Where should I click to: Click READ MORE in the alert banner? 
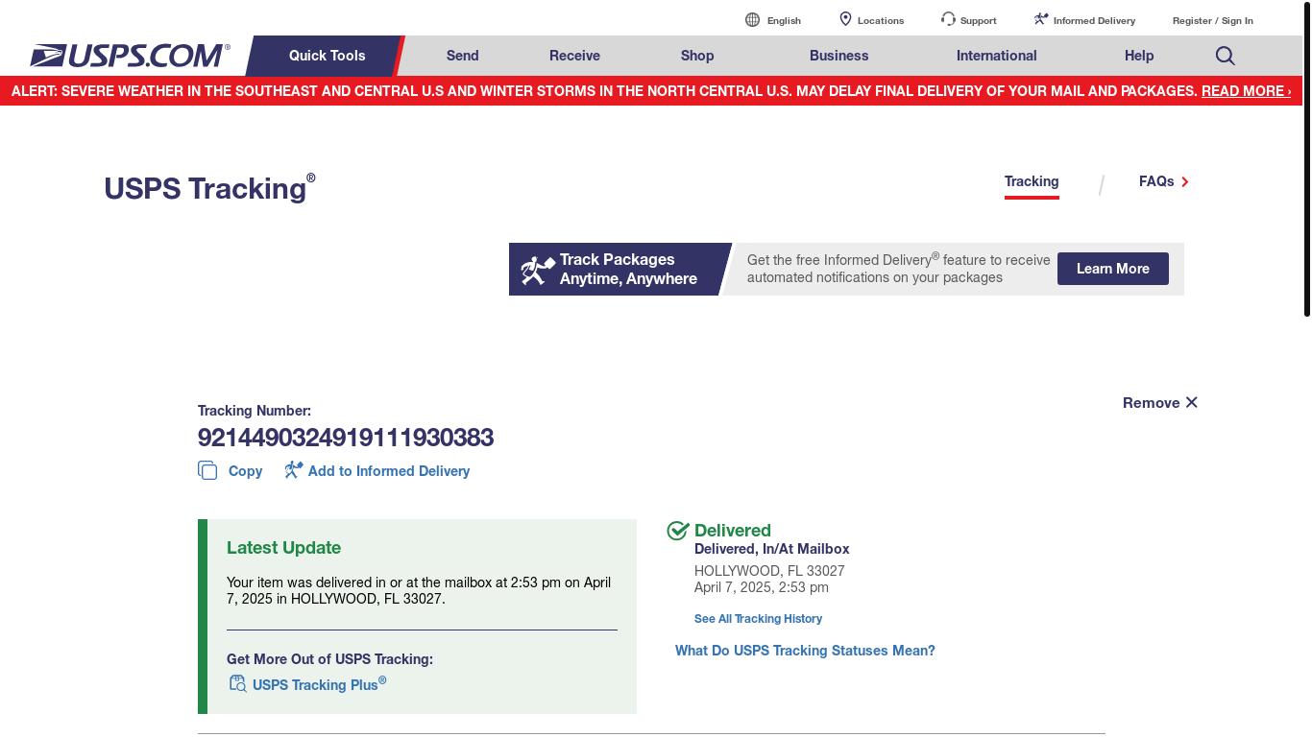1246,91
